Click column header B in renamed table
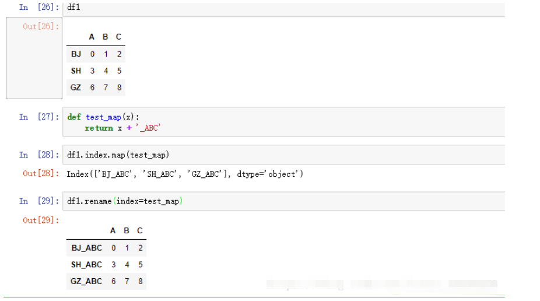This screenshot has height=301, width=540. (127, 231)
